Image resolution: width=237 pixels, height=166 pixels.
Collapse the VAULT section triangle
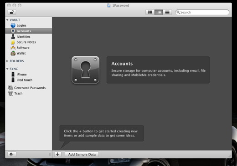pos(7,20)
